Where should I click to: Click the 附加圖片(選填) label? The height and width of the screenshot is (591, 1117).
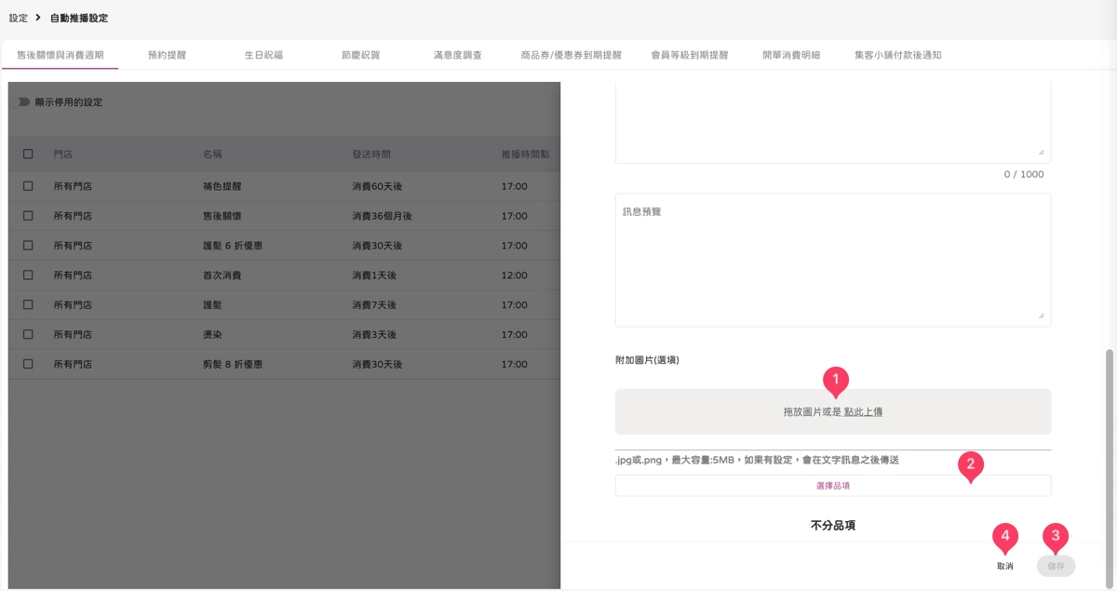pos(647,359)
